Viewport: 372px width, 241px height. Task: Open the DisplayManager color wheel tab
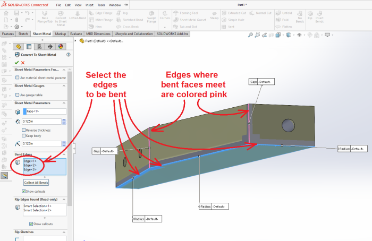[60, 46]
